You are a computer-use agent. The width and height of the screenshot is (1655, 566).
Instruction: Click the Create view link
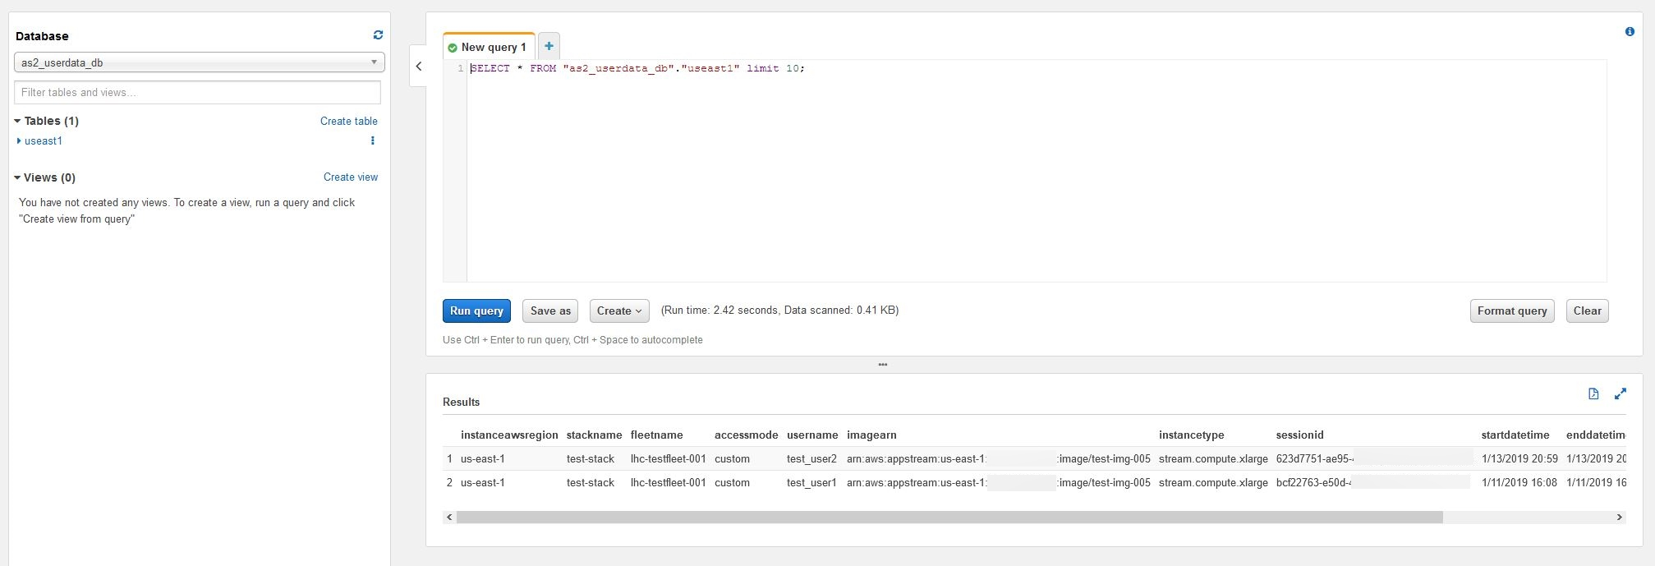351,177
